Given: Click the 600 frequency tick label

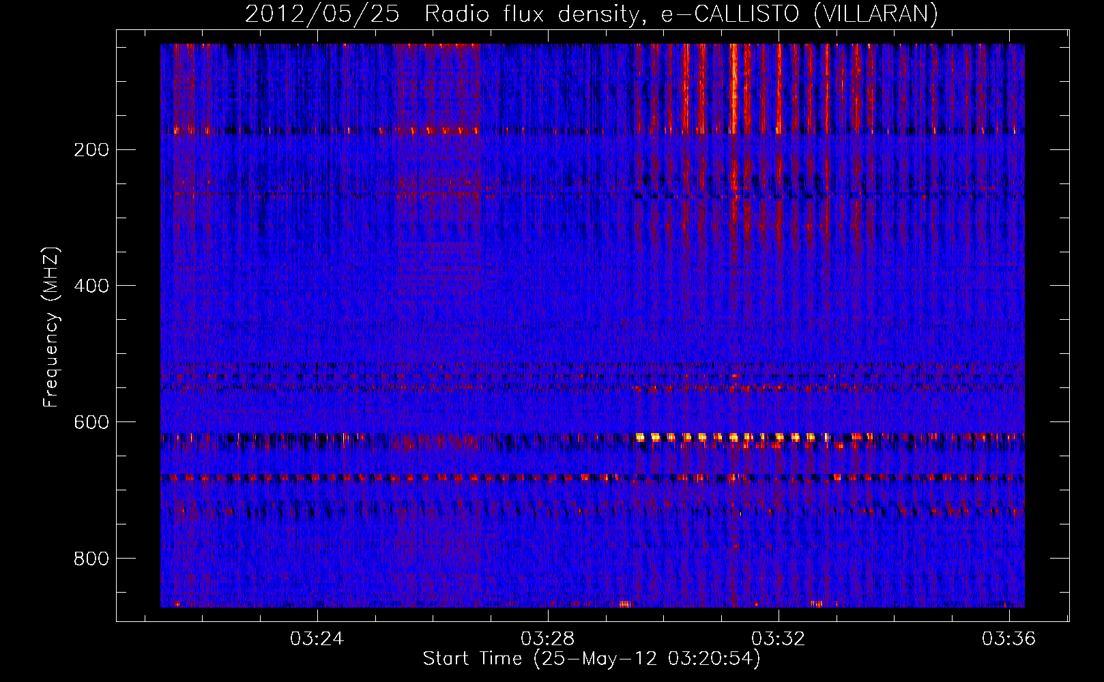Looking at the screenshot, I should (x=91, y=423).
